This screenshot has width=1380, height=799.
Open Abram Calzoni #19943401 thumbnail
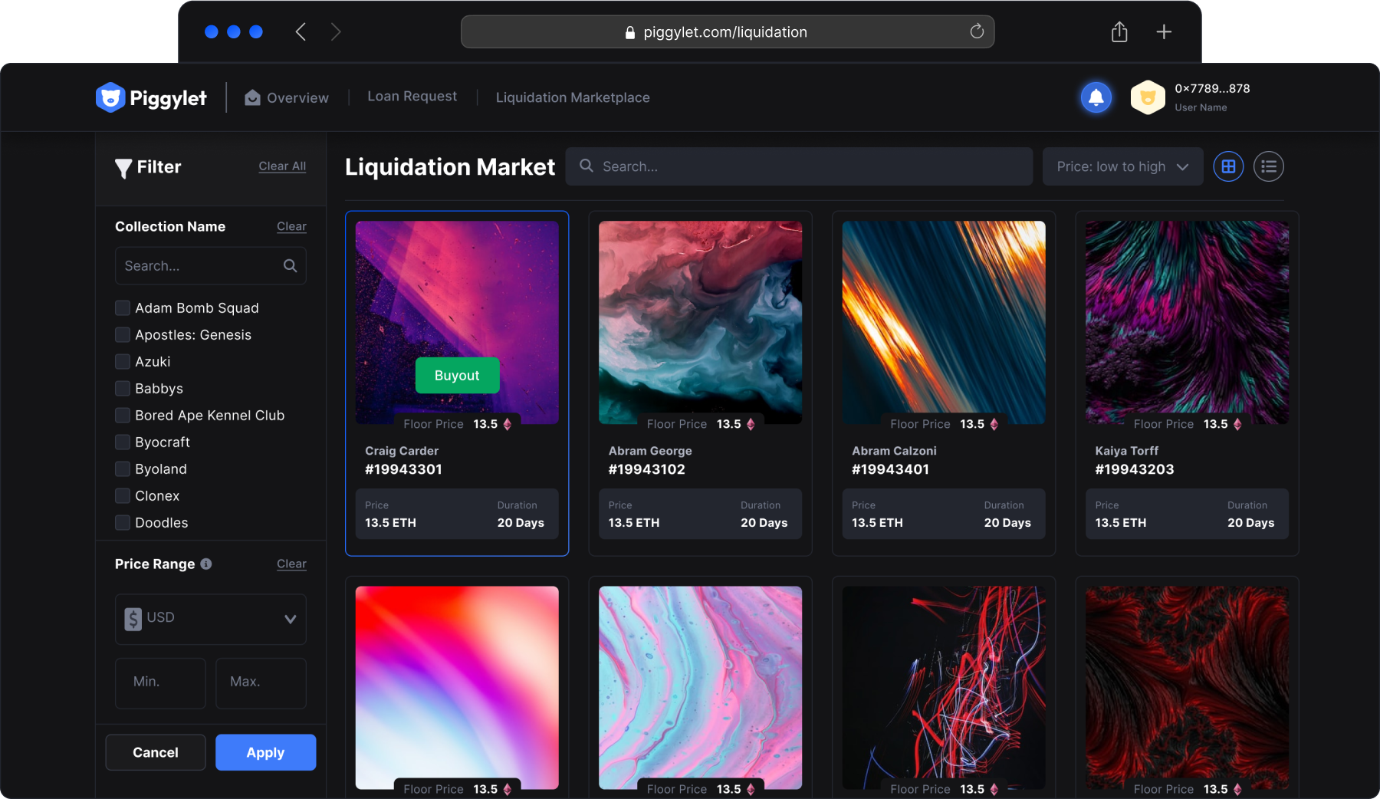(x=944, y=322)
